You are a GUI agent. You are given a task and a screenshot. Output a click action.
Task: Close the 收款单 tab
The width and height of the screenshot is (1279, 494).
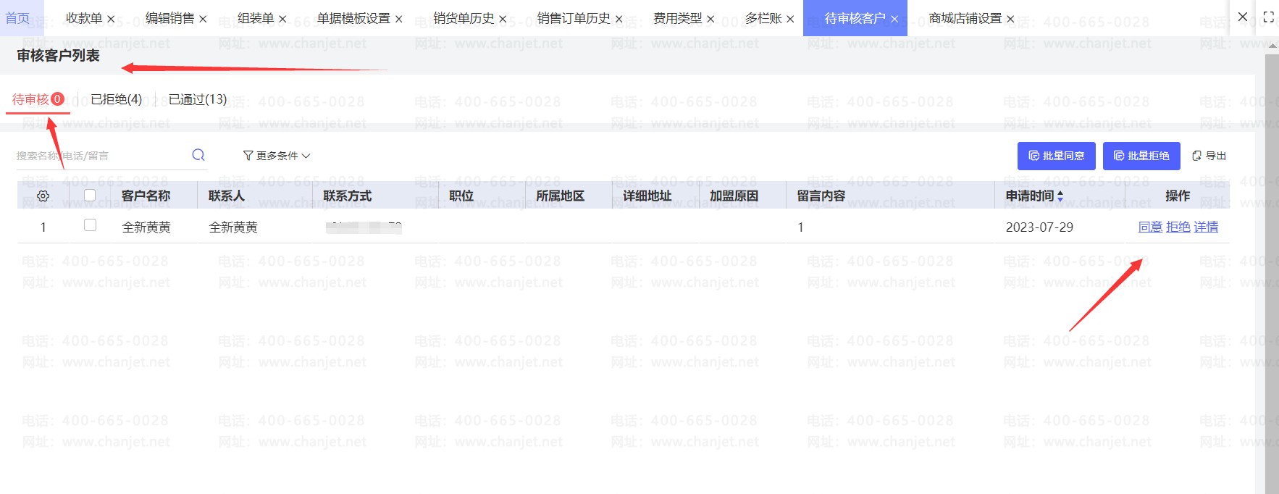click(111, 19)
